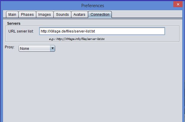Click the Servers section heading
Viewport: 185px width, 122px height.
click(x=13, y=23)
